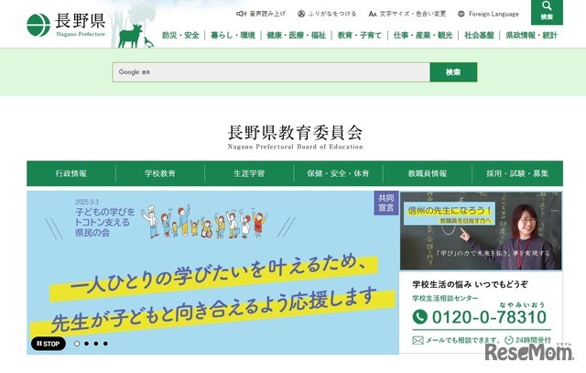Open the 防災・安全 menu
The image size is (586, 373).
180,35
